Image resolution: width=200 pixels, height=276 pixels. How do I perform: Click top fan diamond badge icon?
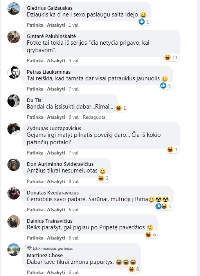coord(29,248)
